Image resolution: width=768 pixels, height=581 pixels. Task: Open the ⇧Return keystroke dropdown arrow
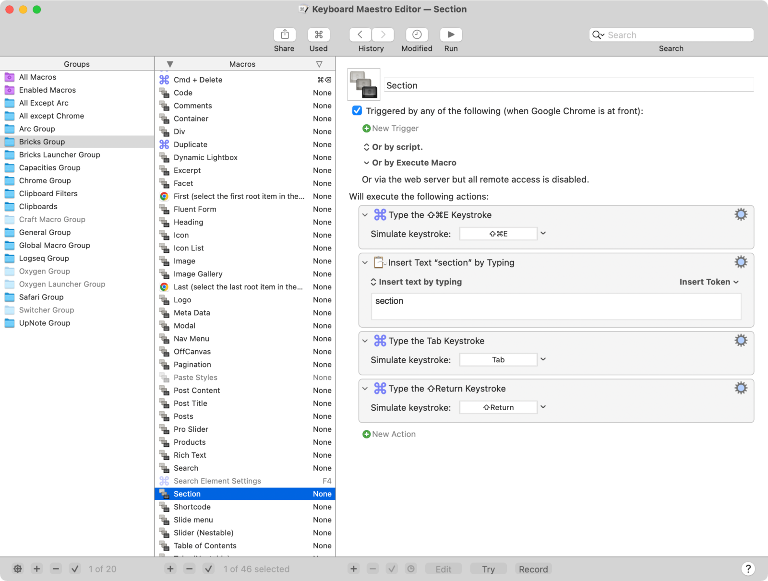(x=543, y=407)
